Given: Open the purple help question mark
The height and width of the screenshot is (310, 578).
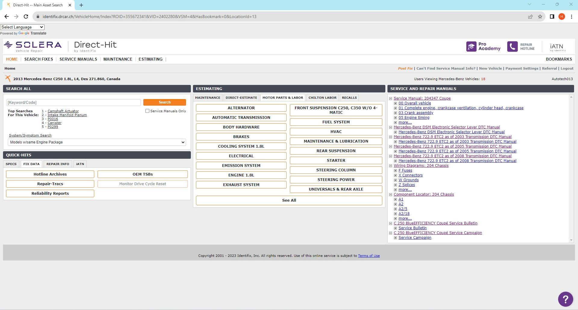Looking at the screenshot, I should (565, 299).
